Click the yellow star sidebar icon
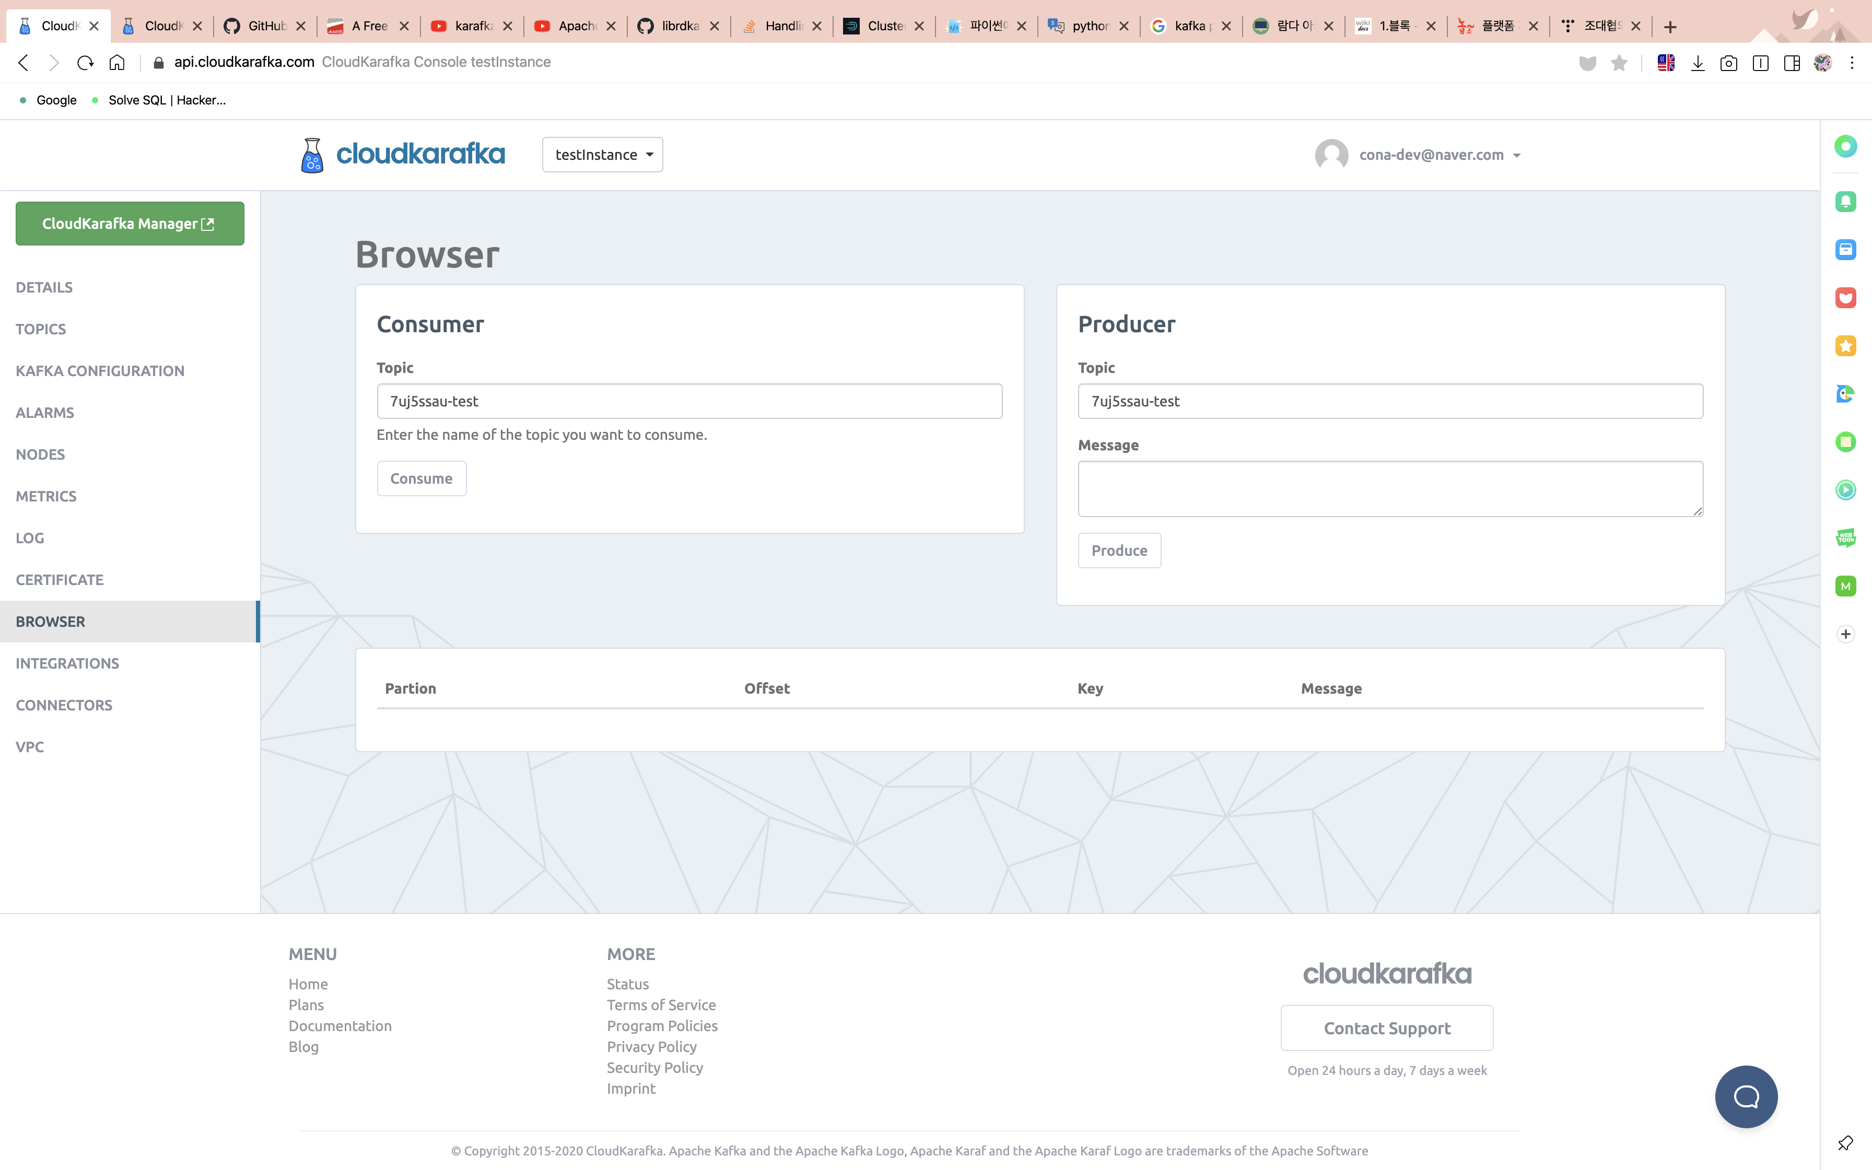The height and width of the screenshot is (1170, 1872). [1845, 346]
